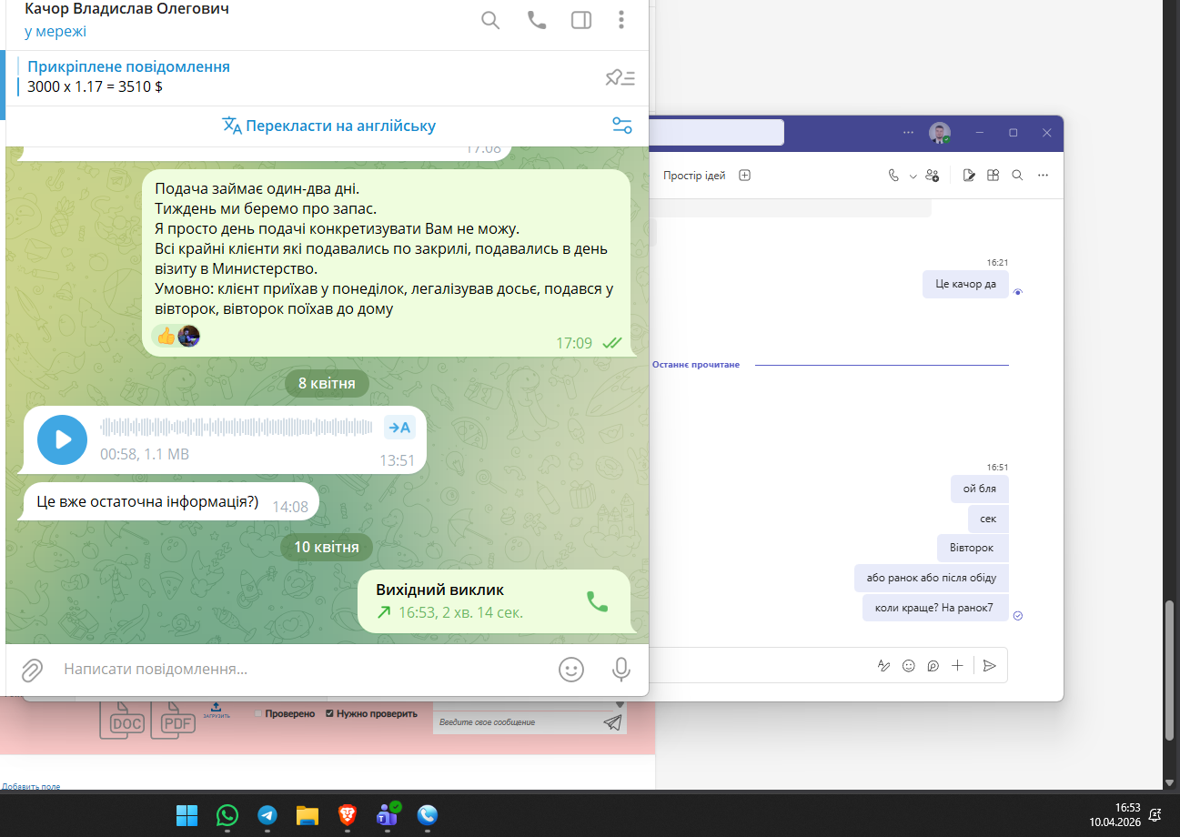Image resolution: width=1180 pixels, height=837 pixels.
Task: Call back from outgoing call bubble
Action: click(597, 601)
